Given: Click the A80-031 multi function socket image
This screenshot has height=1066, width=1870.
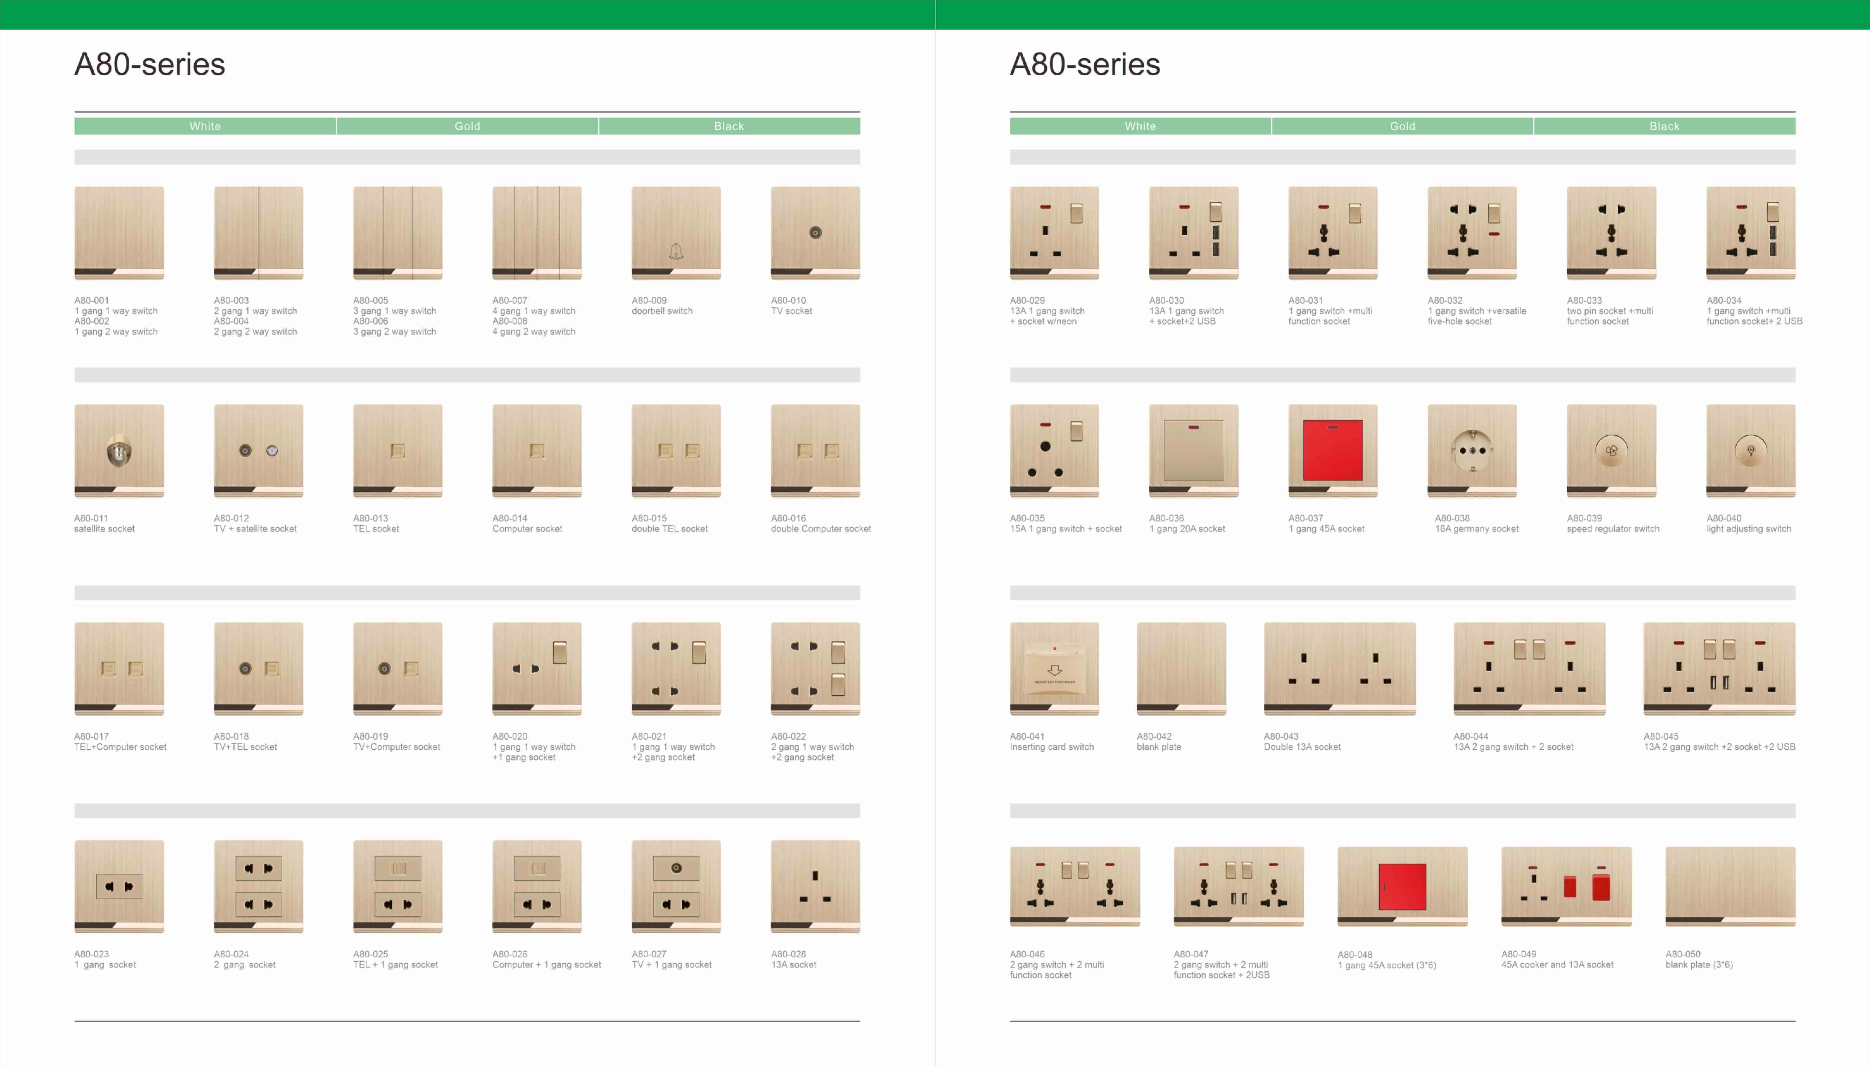Looking at the screenshot, I should [1333, 233].
